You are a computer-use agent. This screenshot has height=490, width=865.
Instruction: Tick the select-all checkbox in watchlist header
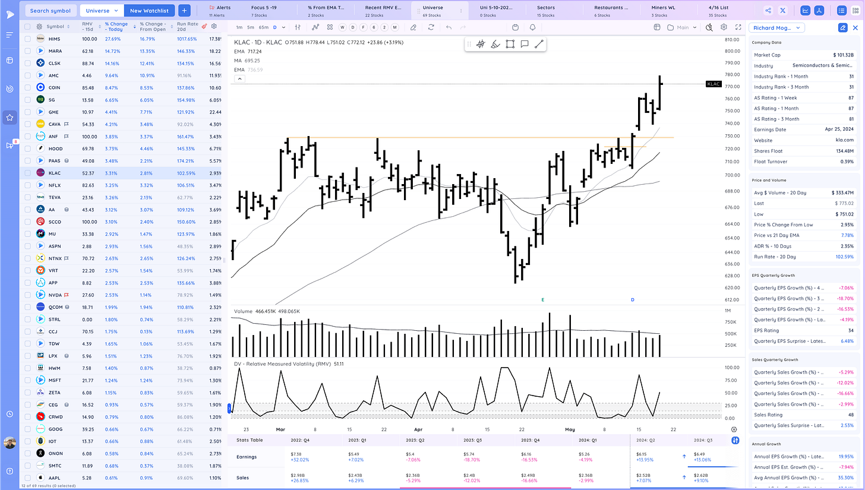coord(27,27)
